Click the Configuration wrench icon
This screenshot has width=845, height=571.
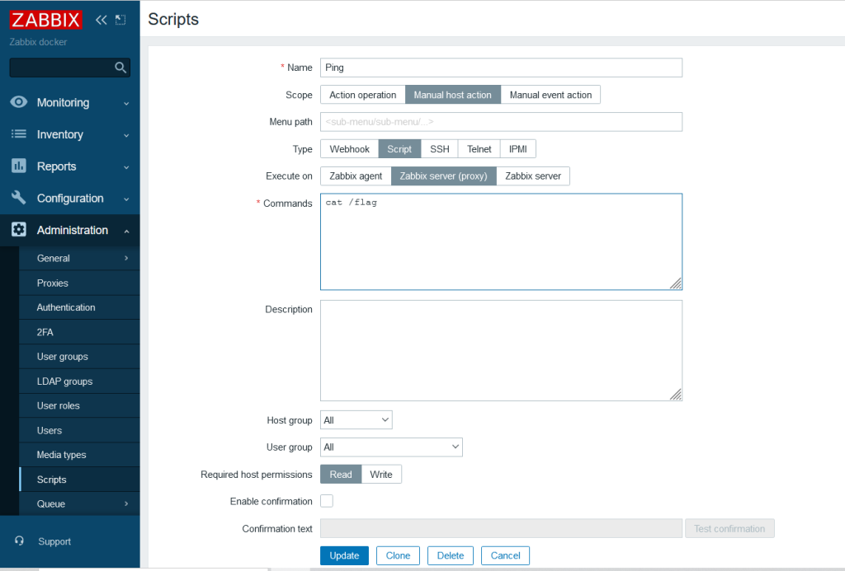[19, 199]
